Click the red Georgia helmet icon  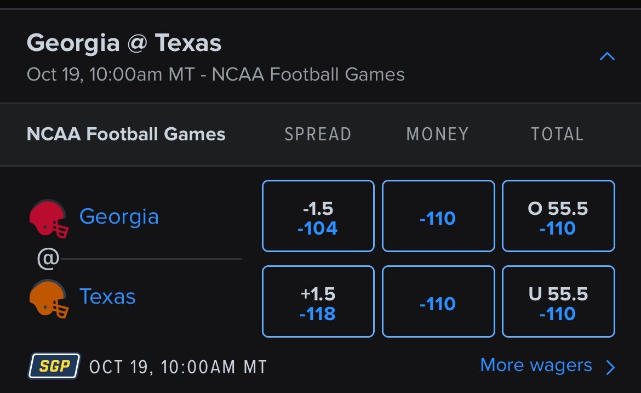click(49, 219)
